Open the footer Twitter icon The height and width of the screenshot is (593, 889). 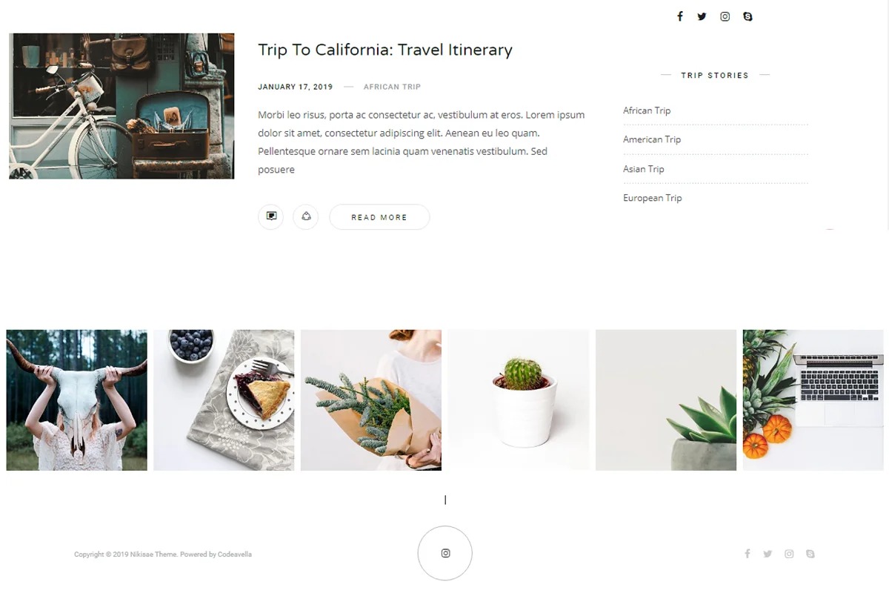tap(768, 554)
